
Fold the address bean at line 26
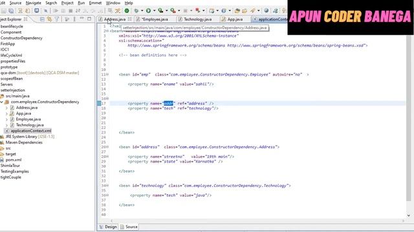pos(107,147)
